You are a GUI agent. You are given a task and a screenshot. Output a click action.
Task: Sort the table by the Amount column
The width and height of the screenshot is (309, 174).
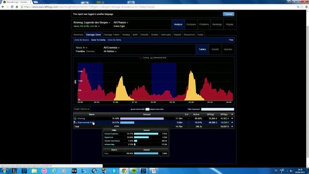coord(147,115)
